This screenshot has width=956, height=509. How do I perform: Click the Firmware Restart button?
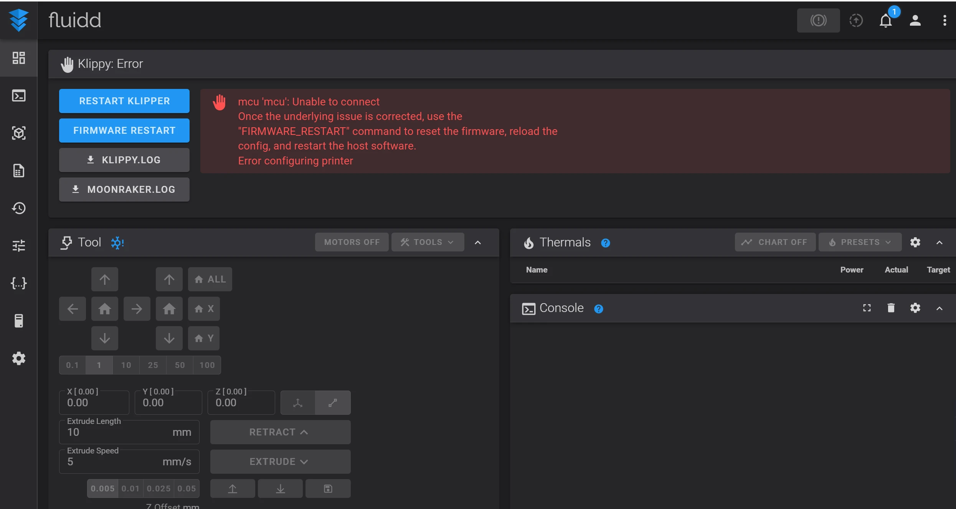(x=124, y=130)
